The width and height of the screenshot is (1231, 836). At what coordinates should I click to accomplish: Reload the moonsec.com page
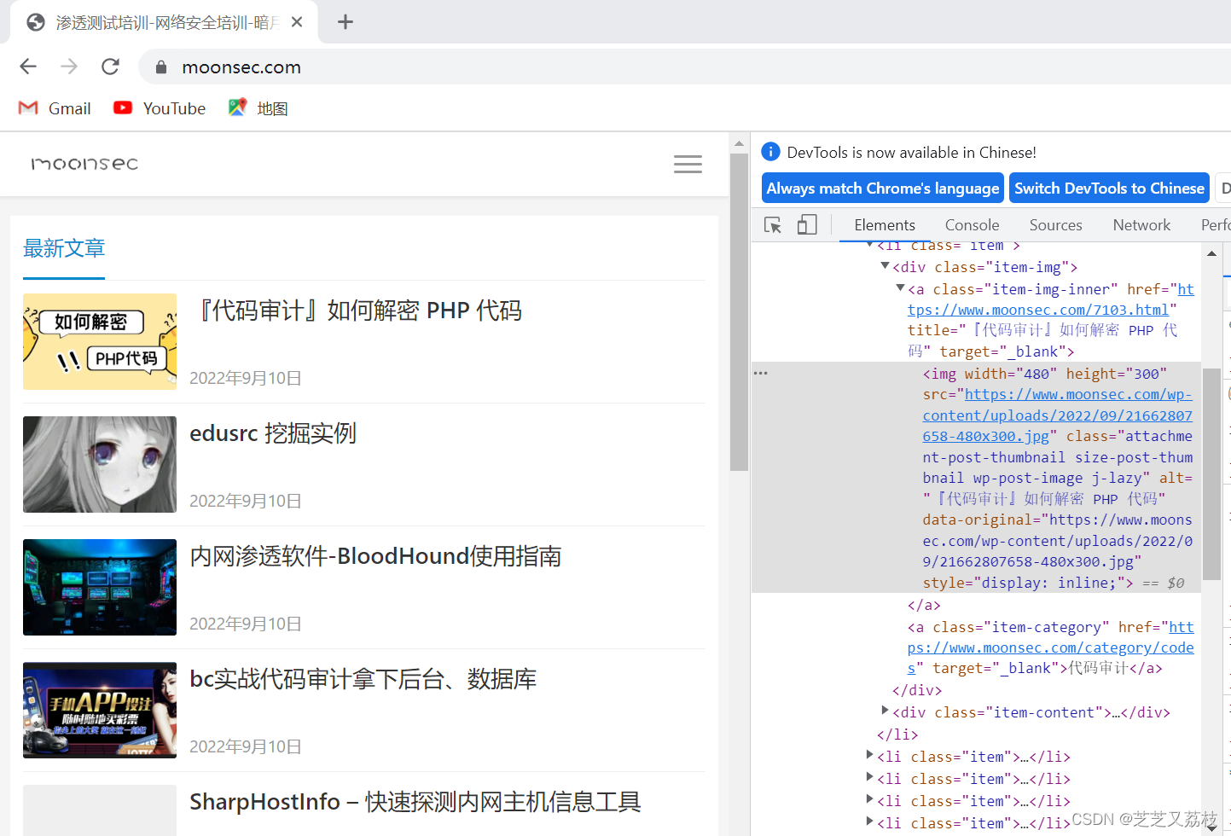tap(110, 67)
